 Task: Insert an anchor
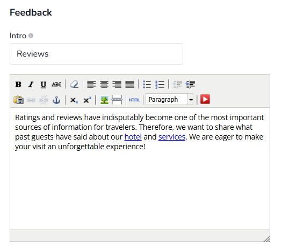[x=56, y=100]
